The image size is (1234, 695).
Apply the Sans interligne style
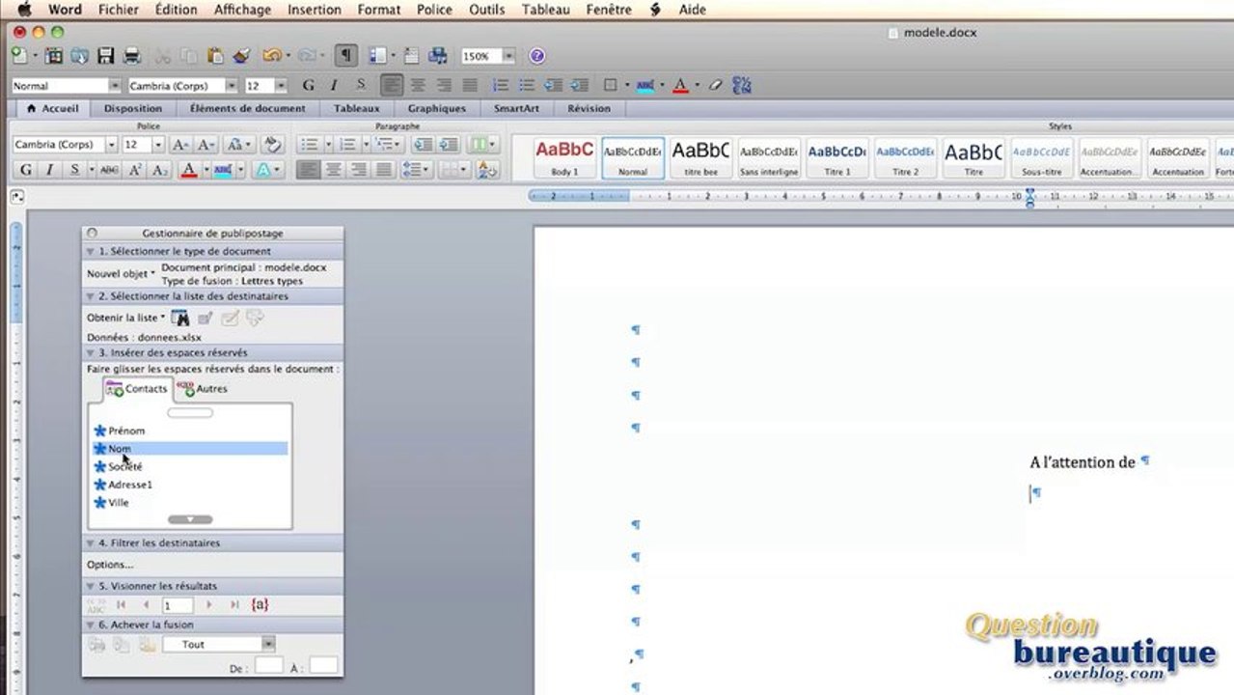coord(769,157)
